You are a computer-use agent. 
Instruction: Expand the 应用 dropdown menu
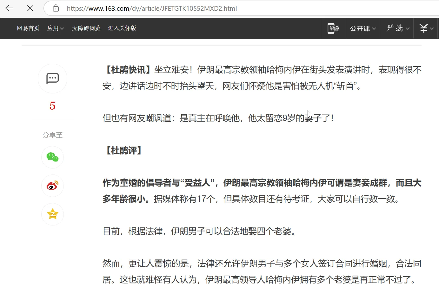[56, 28]
